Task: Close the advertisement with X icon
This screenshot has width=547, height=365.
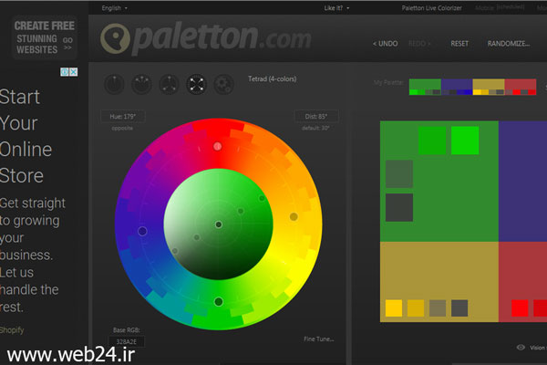Action: point(73,72)
